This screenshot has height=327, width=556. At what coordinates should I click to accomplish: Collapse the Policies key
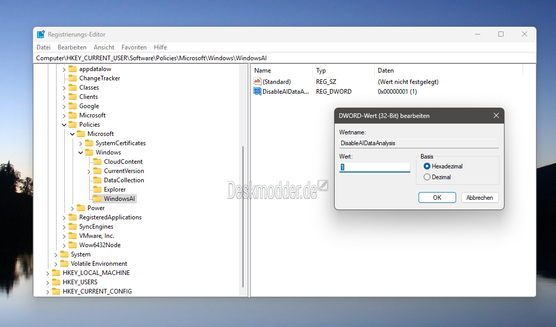pyautogui.click(x=64, y=125)
